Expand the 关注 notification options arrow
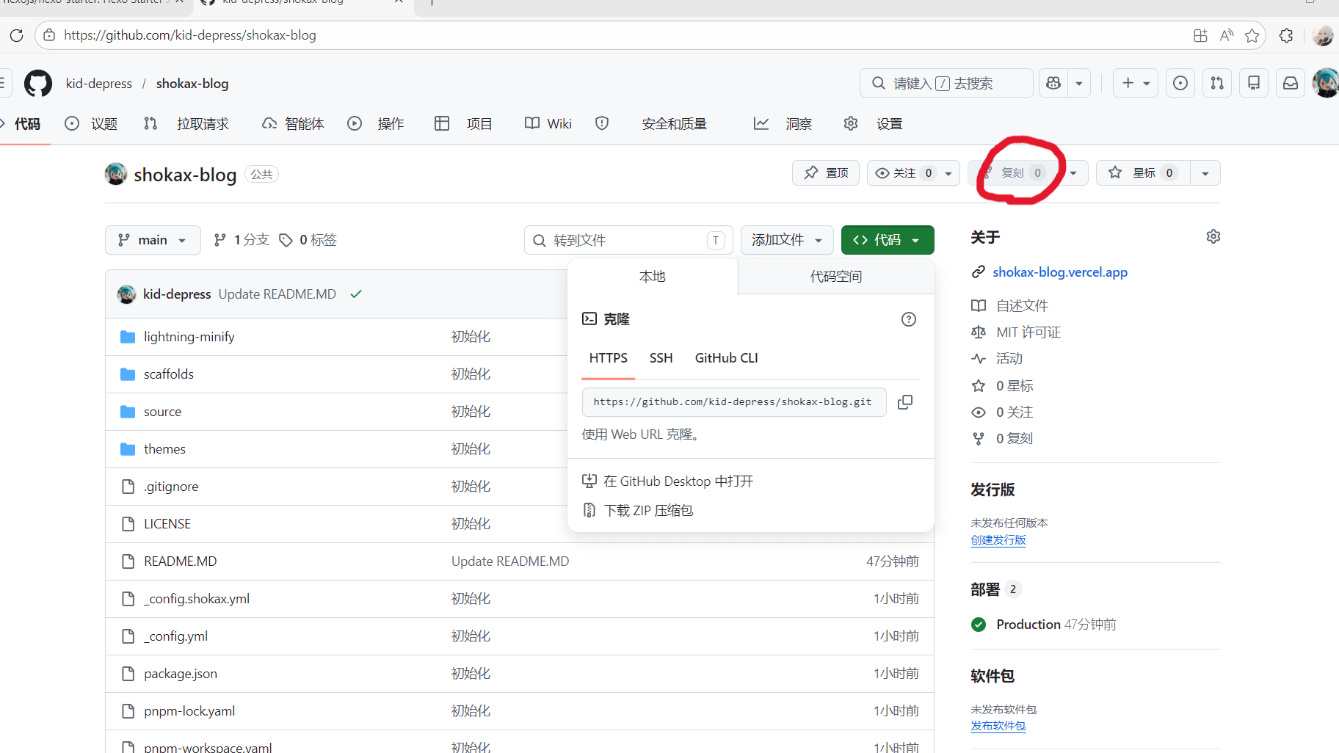 click(948, 173)
